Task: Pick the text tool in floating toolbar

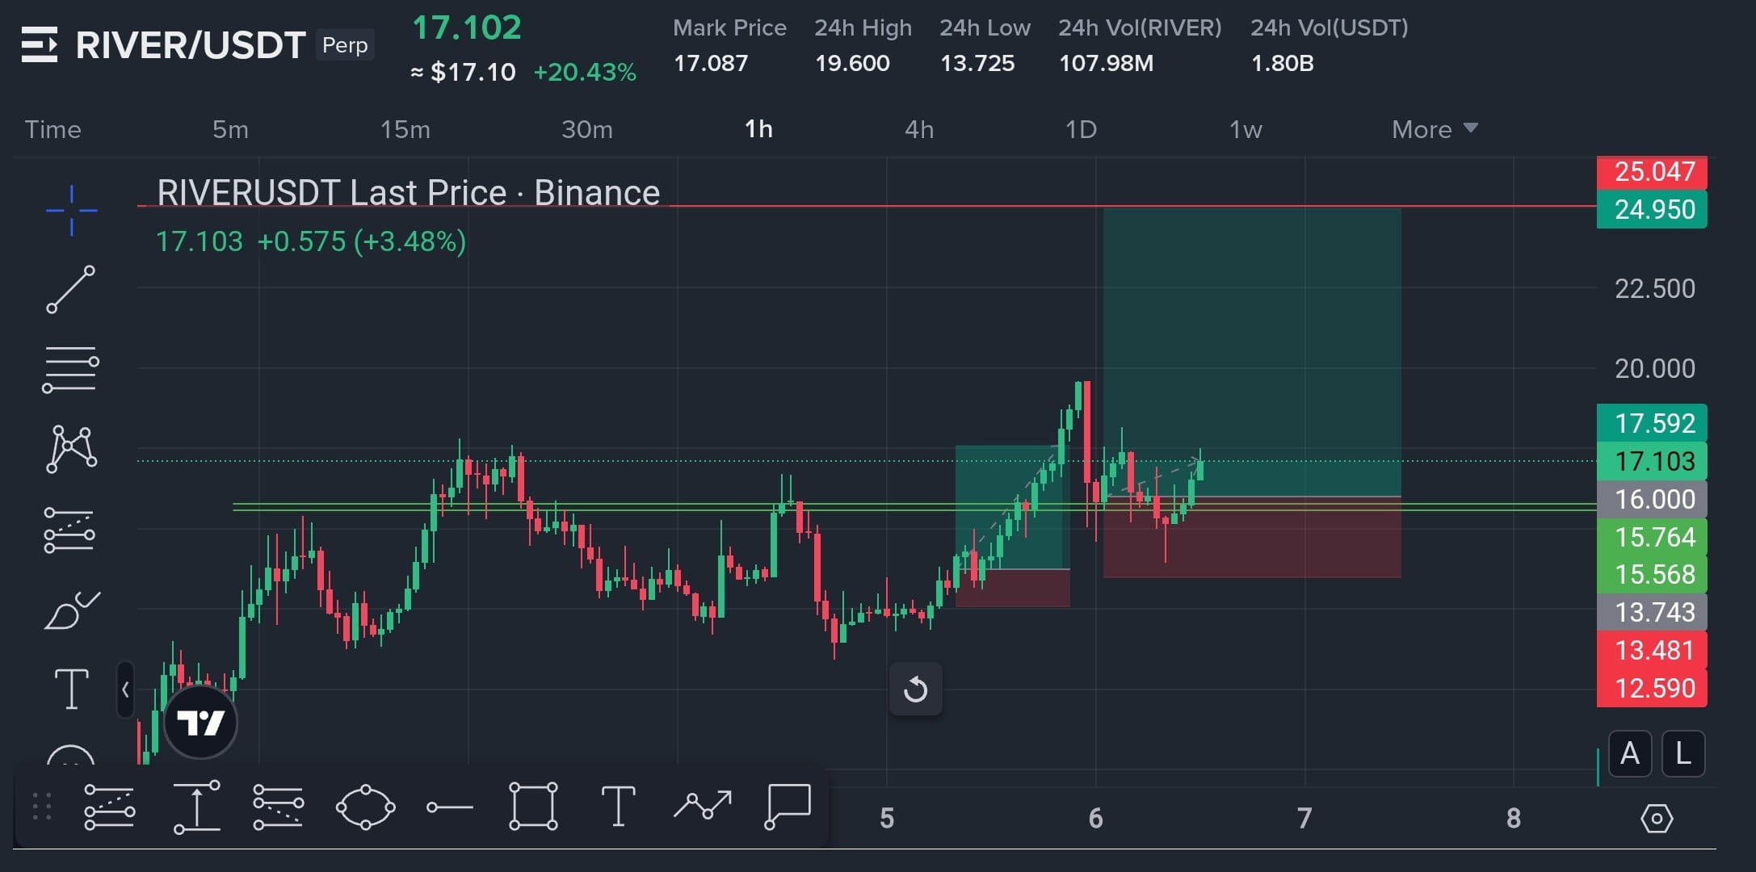Action: coord(618,807)
